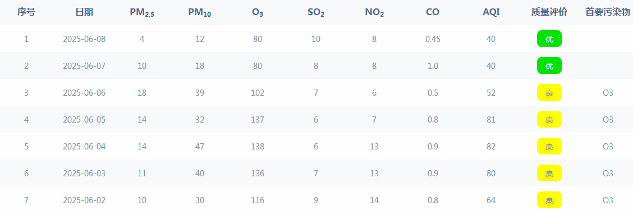Screen dimensions: 633x211
Task: Select the CO value 0.45
Action: point(433,39)
